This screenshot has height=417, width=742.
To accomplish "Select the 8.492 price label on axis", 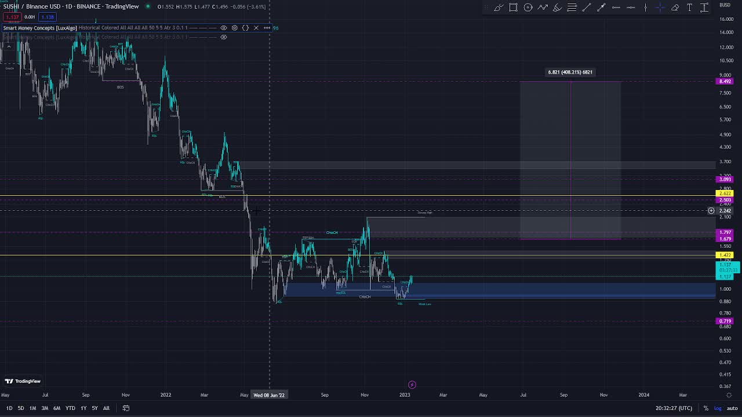I will click(725, 82).
